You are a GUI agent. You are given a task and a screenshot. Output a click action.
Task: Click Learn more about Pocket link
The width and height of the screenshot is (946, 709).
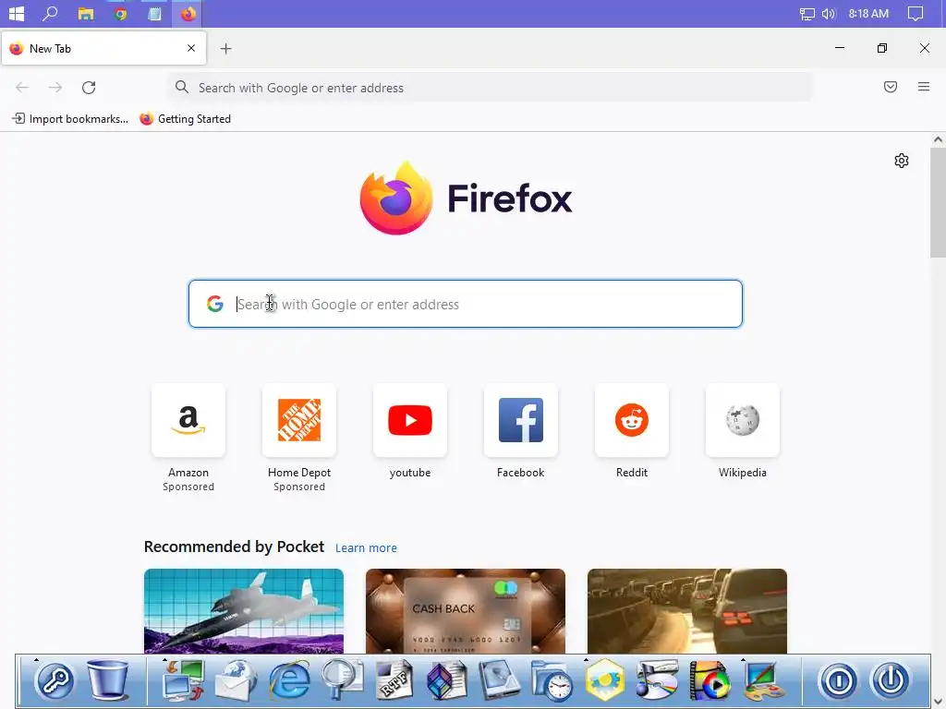[x=366, y=548]
